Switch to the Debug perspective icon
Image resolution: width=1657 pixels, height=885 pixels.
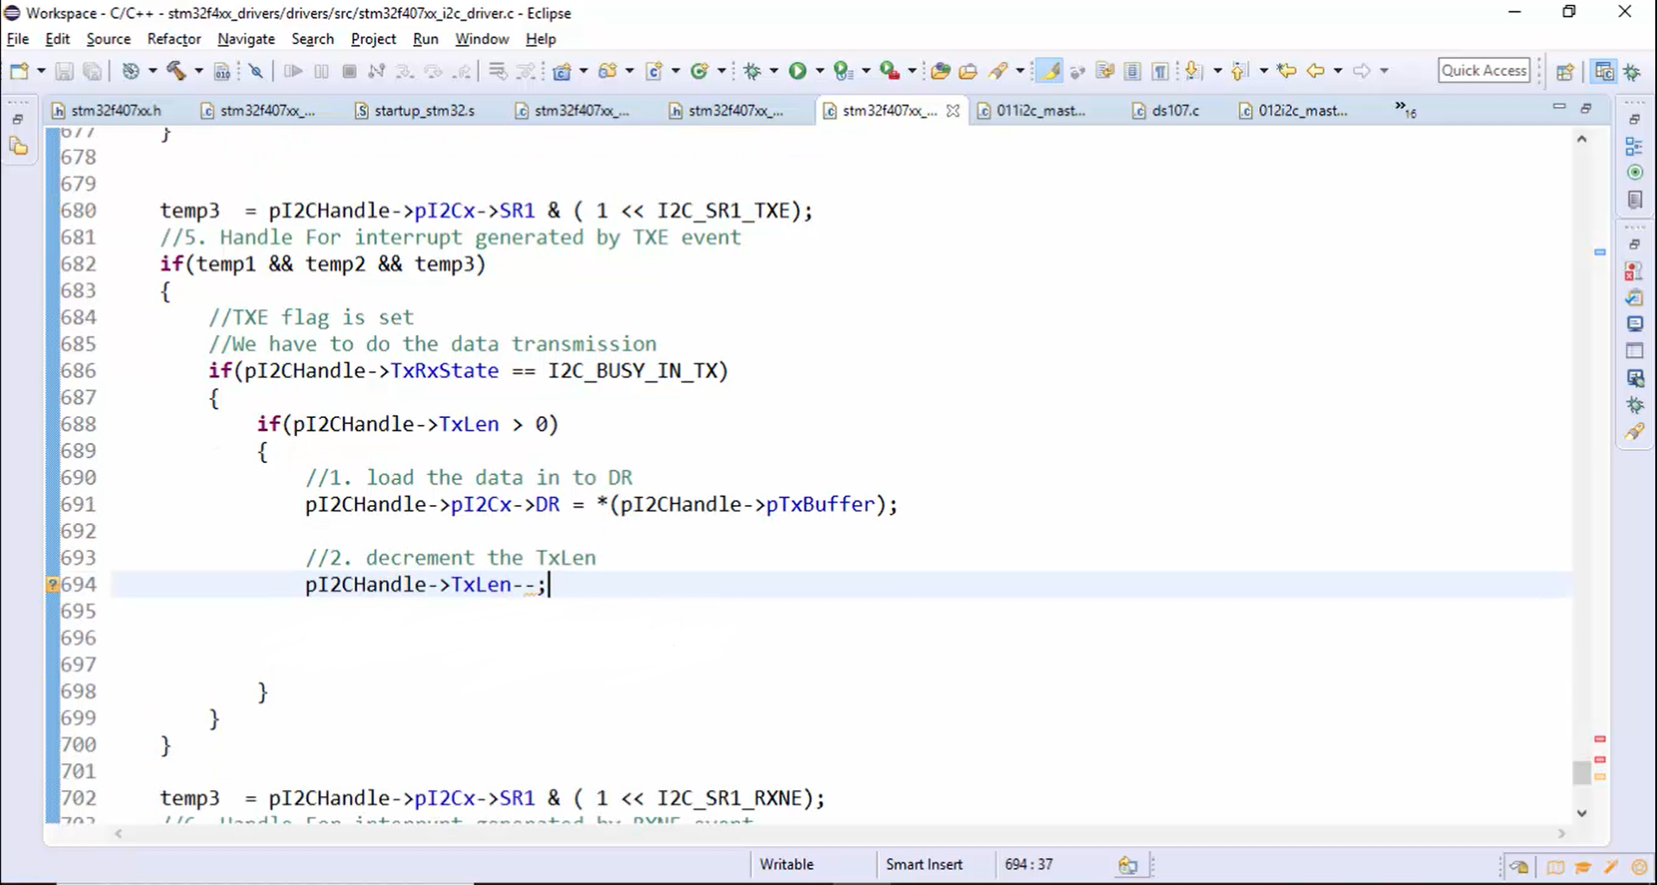[x=1633, y=72]
